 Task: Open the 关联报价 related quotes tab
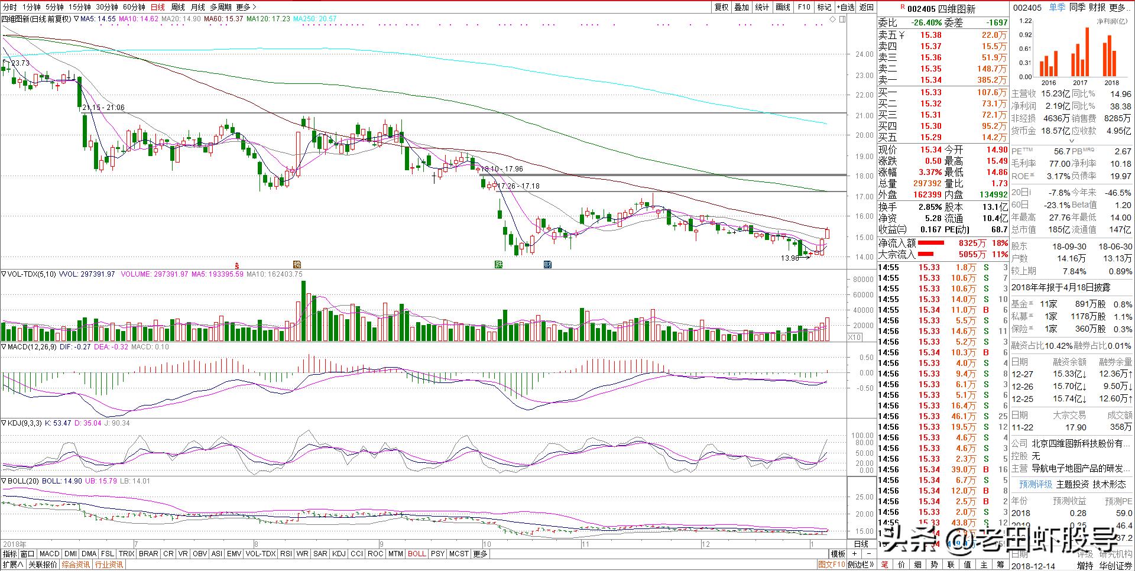coord(43,565)
